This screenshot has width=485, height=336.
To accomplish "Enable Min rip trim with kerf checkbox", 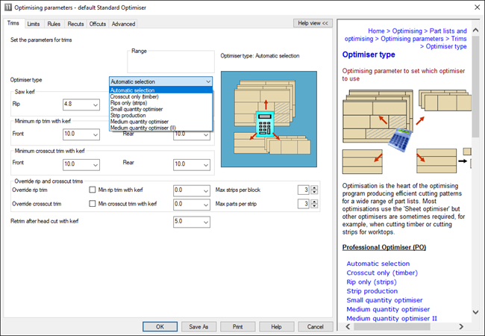I will [93, 190].
